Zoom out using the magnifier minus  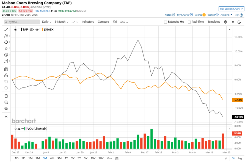pos(6,109)
